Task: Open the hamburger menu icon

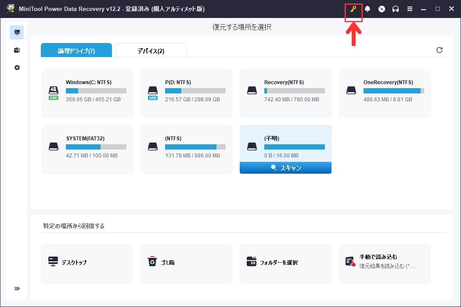Action: 410,9
